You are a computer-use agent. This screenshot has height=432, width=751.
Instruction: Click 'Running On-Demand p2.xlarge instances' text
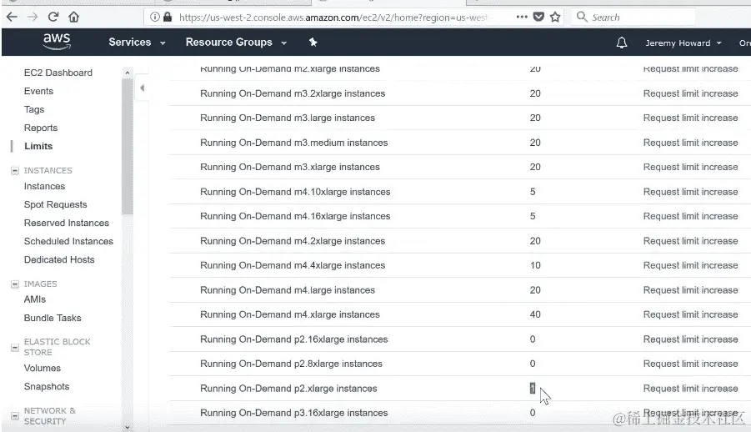point(288,389)
